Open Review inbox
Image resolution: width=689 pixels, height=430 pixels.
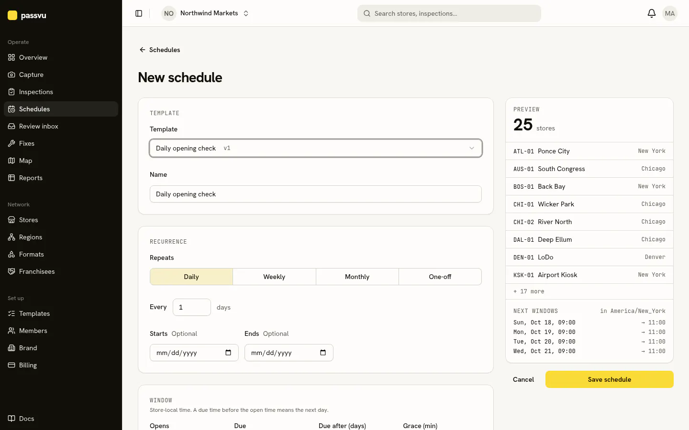click(x=61, y=126)
